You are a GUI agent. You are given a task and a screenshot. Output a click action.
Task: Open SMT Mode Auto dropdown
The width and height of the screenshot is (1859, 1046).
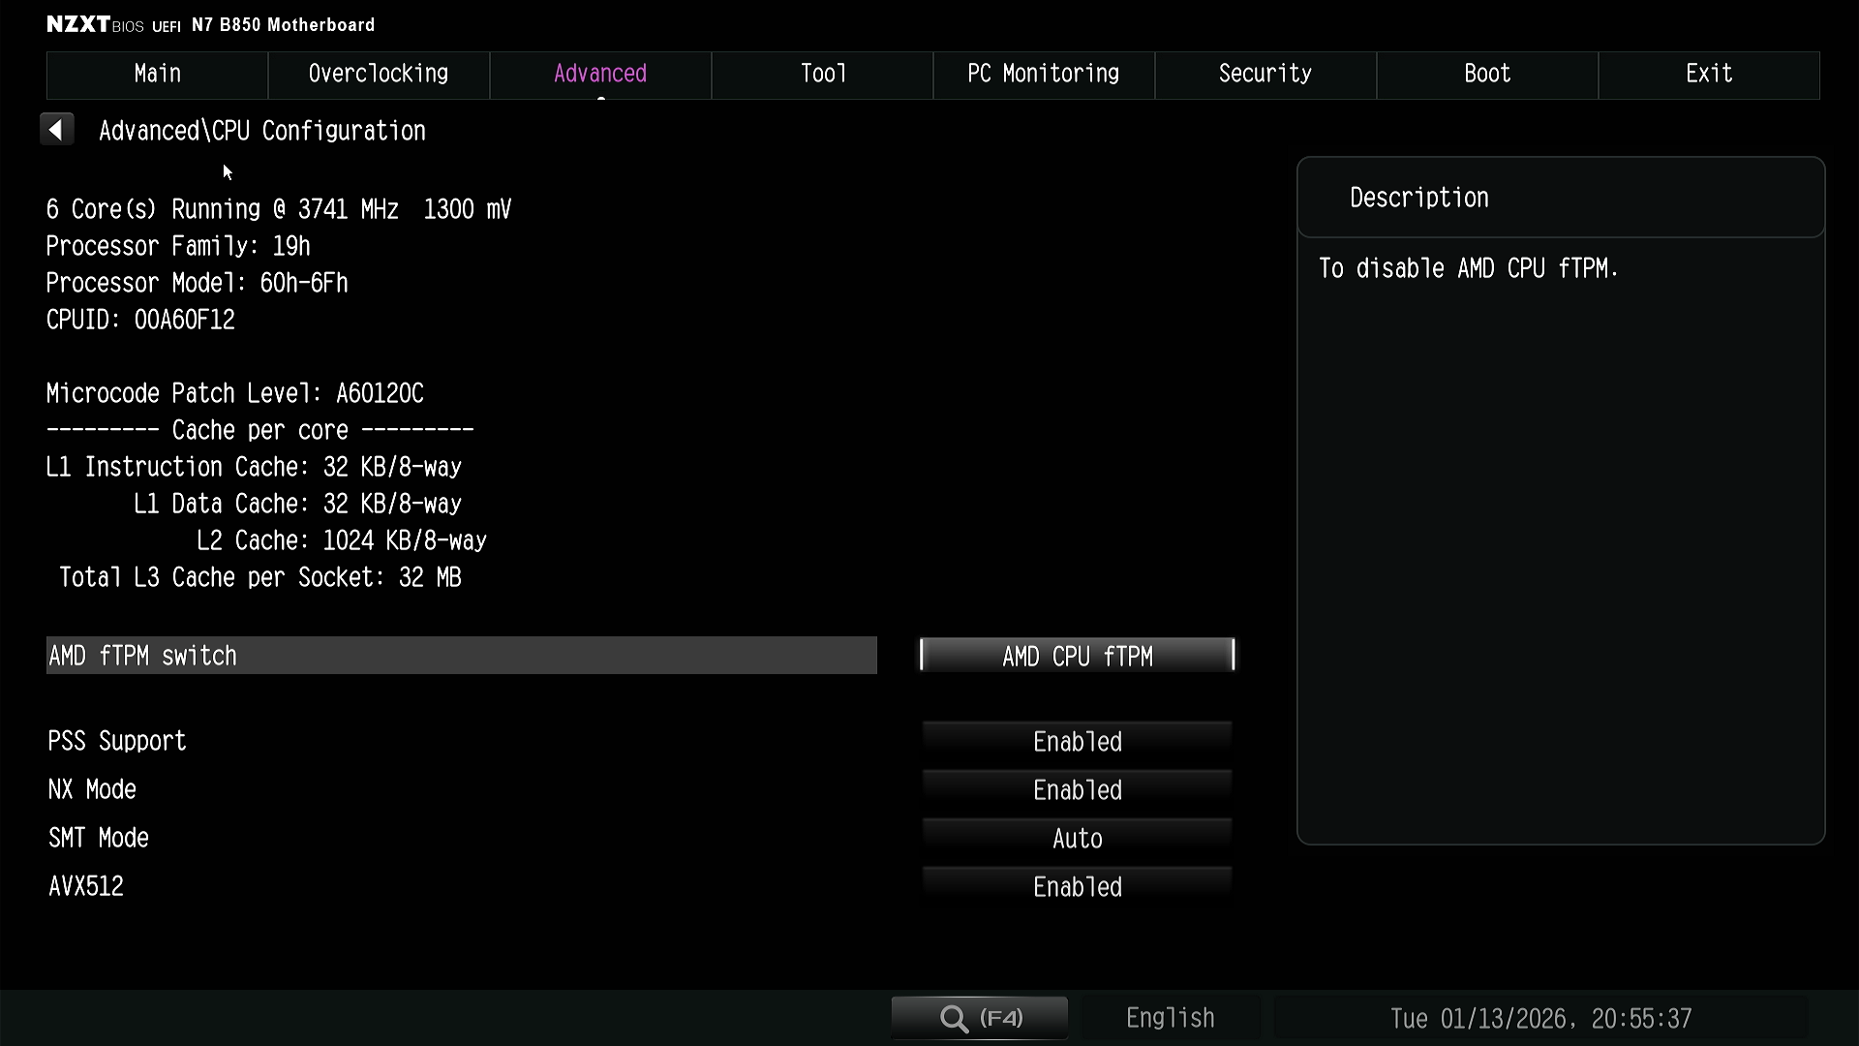pyautogui.click(x=1077, y=839)
